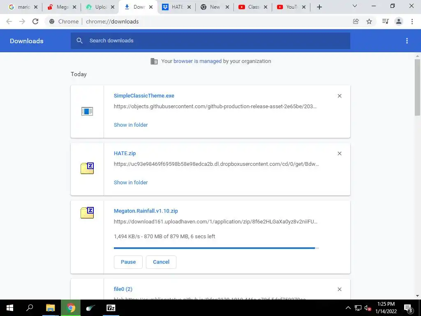Click the githubusercontent source URL

point(215,107)
